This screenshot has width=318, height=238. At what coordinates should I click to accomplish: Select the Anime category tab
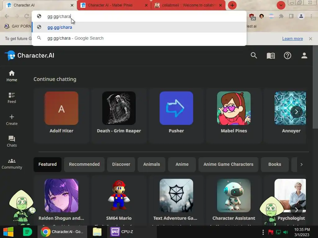click(182, 164)
